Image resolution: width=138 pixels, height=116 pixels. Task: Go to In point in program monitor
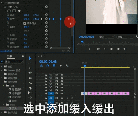click(x=98, y=49)
